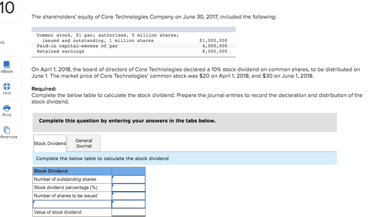The height and width of the screenshot is (217, 378).
Task: Click the Number of outstanding shares input
Action: pos(128,179)
